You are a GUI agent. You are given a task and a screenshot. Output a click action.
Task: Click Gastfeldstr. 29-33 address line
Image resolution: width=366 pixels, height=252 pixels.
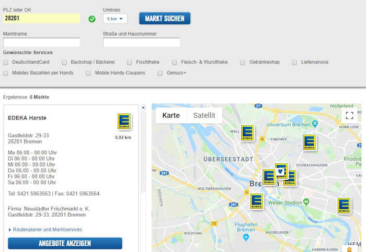[x=28, y=135]
